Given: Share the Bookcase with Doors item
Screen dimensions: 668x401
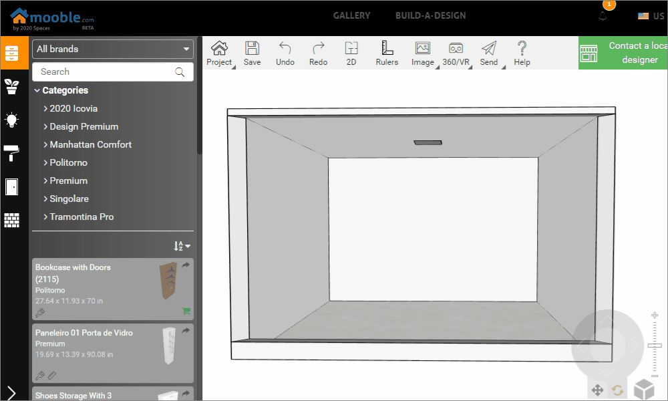Looking at the screenshot, I should click(x=186, y=265).
